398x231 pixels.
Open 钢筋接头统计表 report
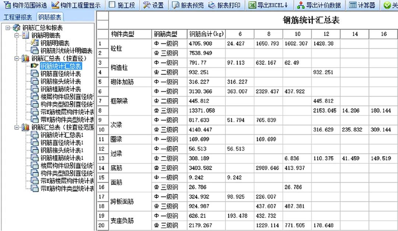coord(61,81)
